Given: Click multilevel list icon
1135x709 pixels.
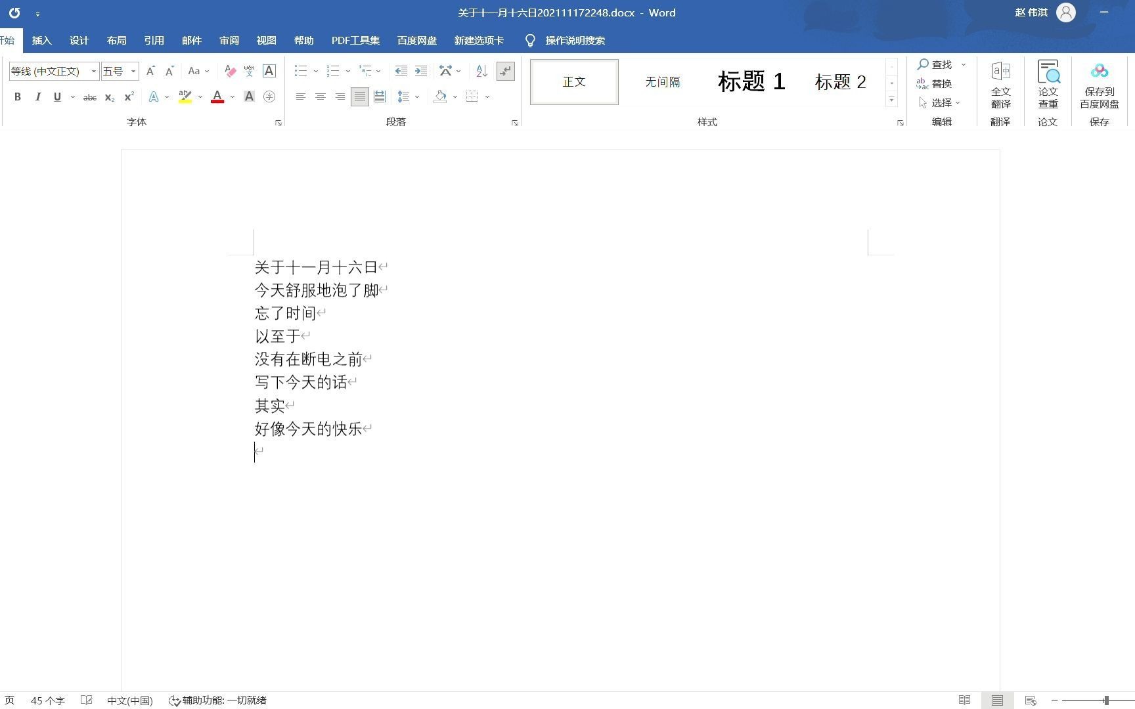Looking at the screenshot, I should click(365, 71).
